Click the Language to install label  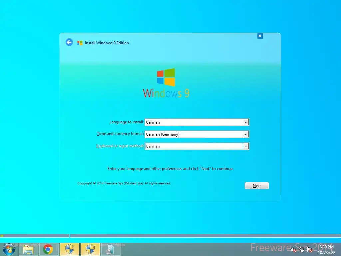point(126,122)
